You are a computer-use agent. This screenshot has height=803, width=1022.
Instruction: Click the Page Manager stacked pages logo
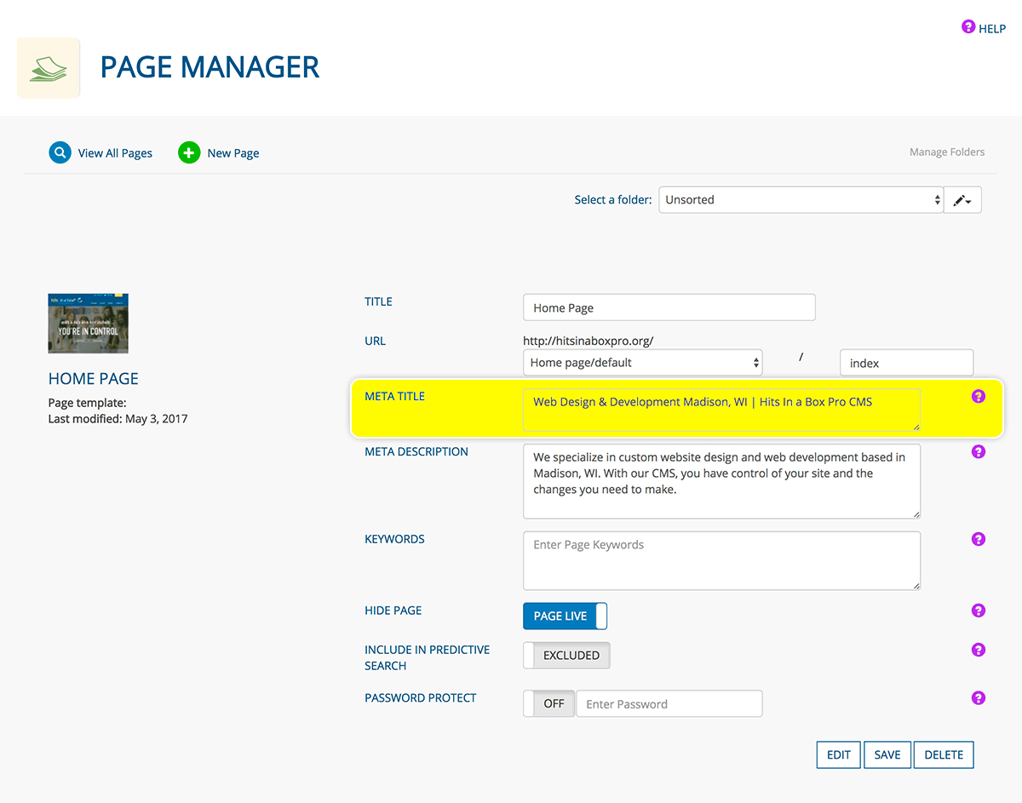pyautogui.click(x=49, y=68)
